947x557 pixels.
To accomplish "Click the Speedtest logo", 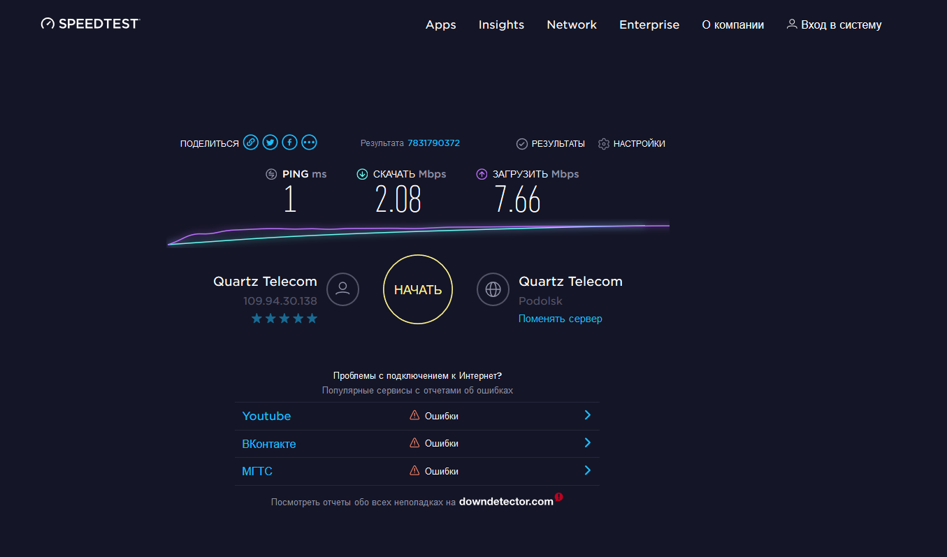I will (x=90, y=24).
